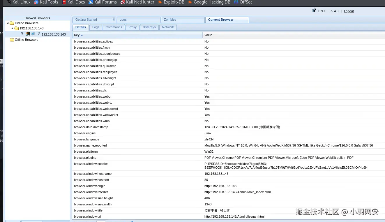
Task: Click the computer hardware icon of hooked browser
Action: (x=33, y=34)
